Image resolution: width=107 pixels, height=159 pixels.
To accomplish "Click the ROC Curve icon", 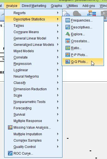I will 10,153.
